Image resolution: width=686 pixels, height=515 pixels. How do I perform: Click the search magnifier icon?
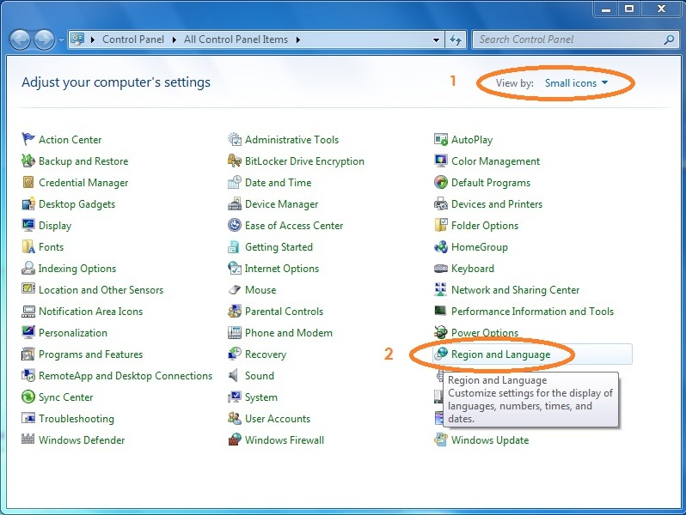point(669,39)
